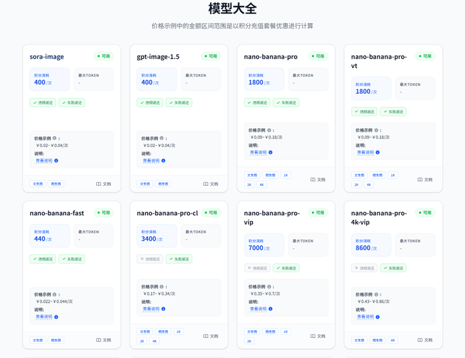Viewport: 465px width, 358px height.
Task: Click info icon beside sora-image 查看说明
Action: click(56, 161)
